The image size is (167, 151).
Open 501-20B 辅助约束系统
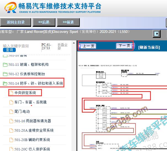(x=32, y=140)
